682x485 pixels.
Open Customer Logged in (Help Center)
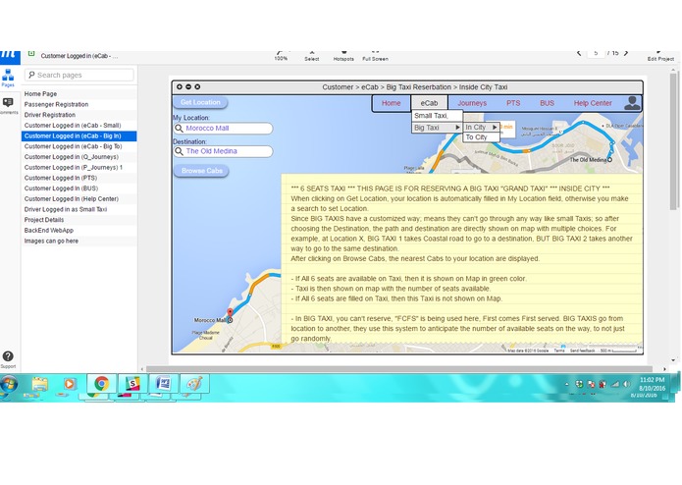pyautogui.click(x=79, y=198)
